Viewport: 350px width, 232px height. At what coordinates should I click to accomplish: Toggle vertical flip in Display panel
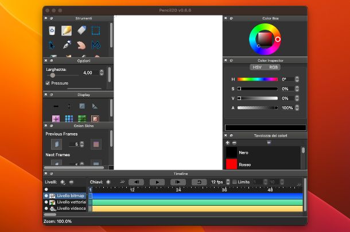[69, 106]
